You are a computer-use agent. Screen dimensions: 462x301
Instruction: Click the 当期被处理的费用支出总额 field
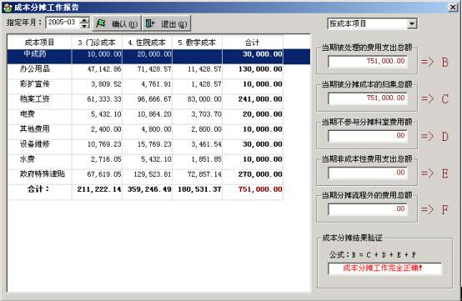(368, 61)
